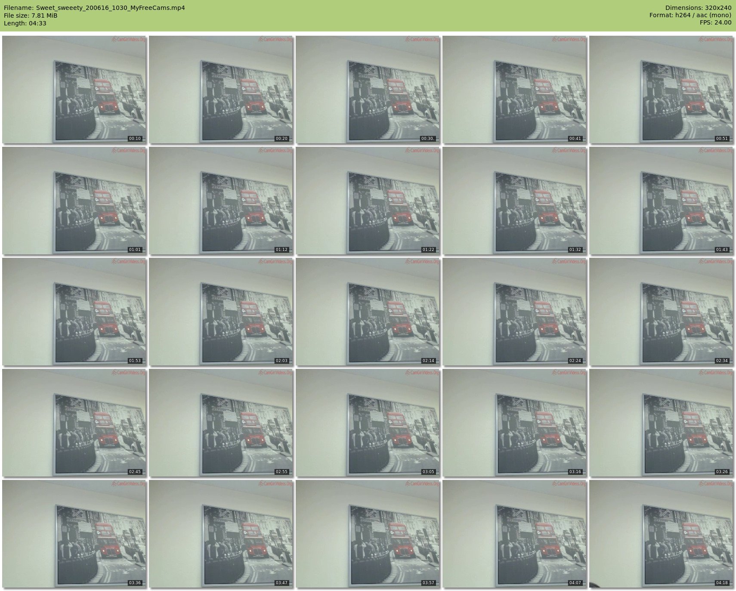The width and height of the screenshot is (736, 591).
Task: Select the 'FPS: 24.00' text
Action: [715, 23]
